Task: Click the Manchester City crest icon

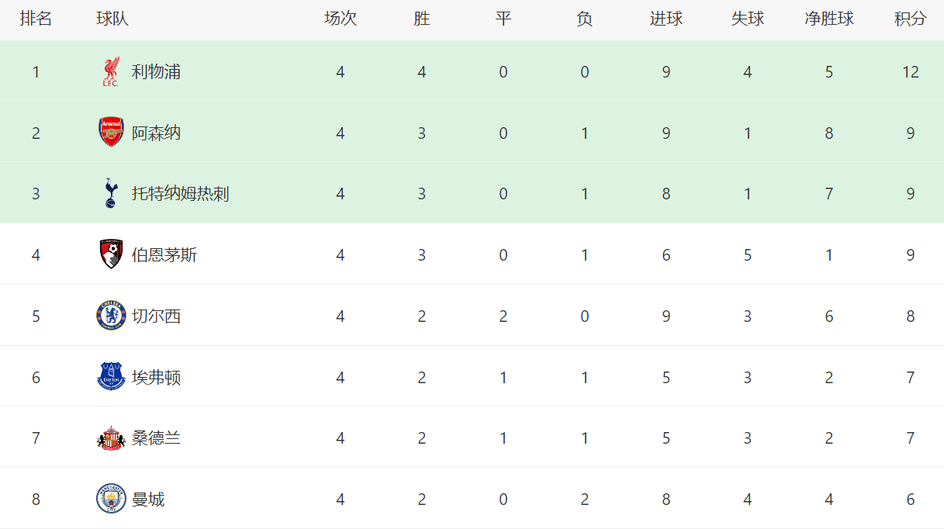Action: tap(111, 499)
